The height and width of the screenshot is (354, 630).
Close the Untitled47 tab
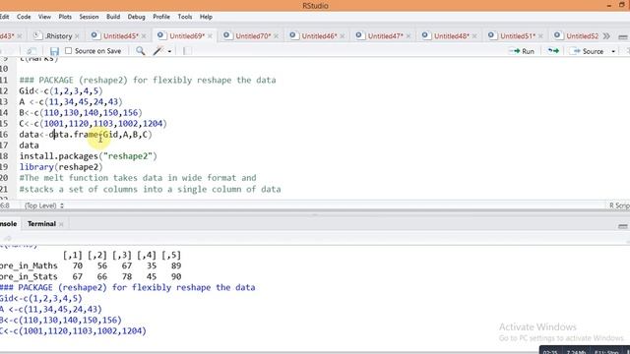[x=409, y=36]
